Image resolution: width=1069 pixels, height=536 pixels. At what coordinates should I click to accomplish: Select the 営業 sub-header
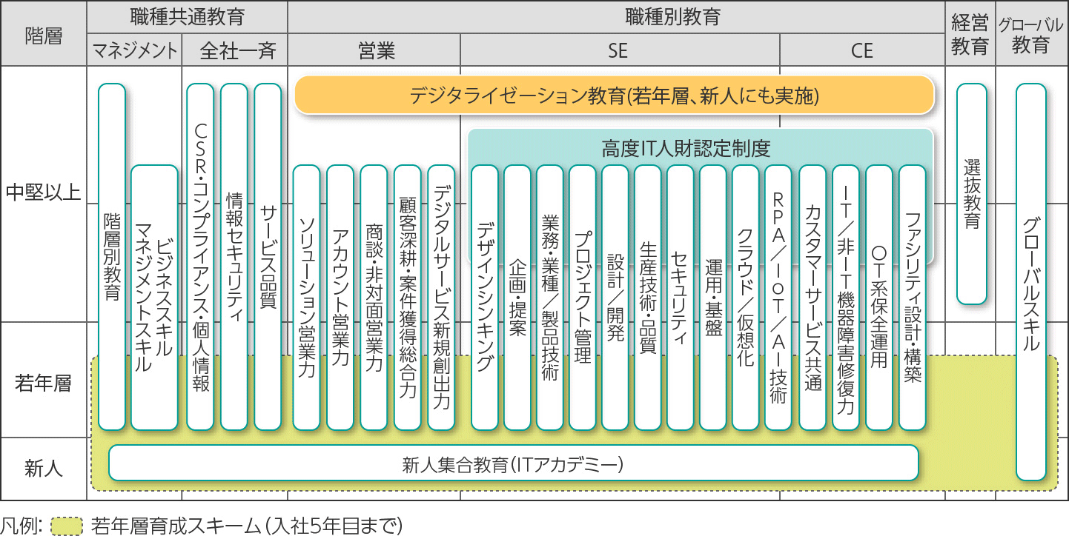click(x=374, y=50)
